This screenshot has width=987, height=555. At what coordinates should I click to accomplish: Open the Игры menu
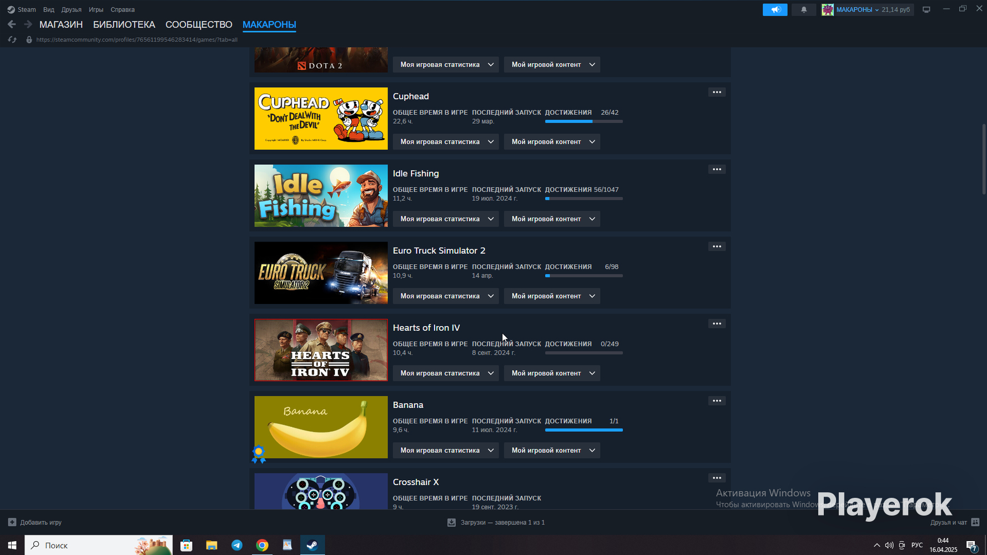point(96,9)
